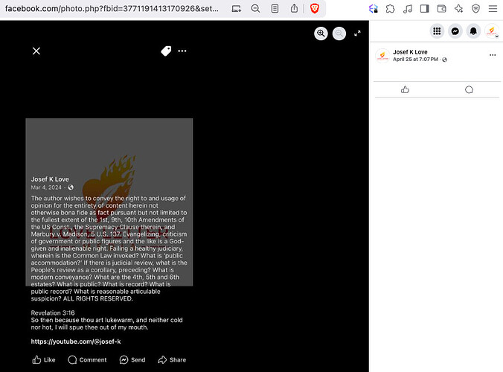Open the youtube.com/@josef-k link

pyautogui.click(x=76, y=341)
